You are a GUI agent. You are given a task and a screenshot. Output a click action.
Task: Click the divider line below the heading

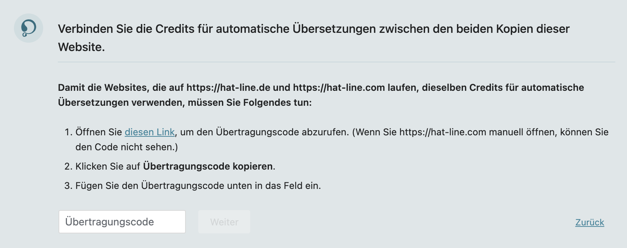[336, 62]
